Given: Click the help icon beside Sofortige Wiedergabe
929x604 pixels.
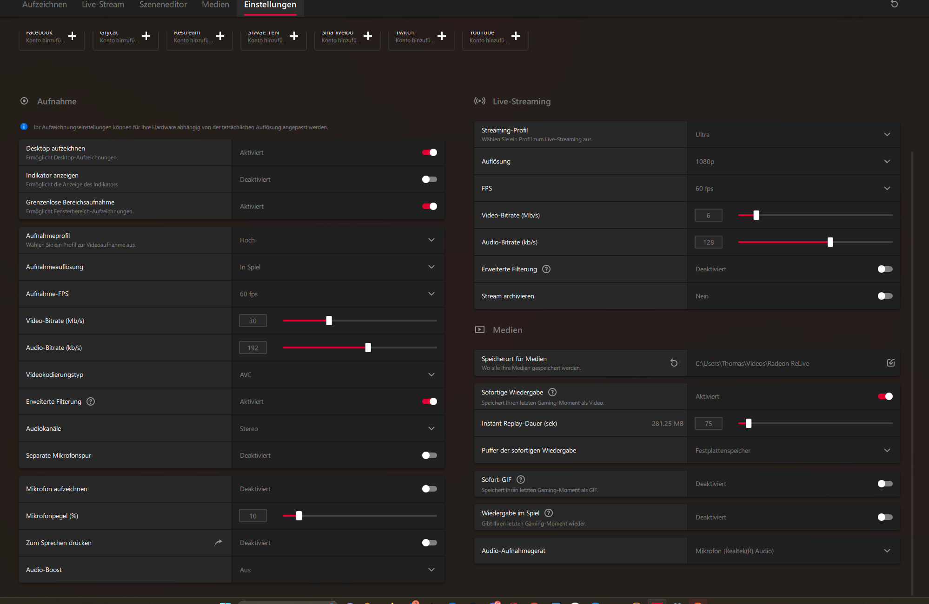Looking at the screenshot, I should point(552,392).
